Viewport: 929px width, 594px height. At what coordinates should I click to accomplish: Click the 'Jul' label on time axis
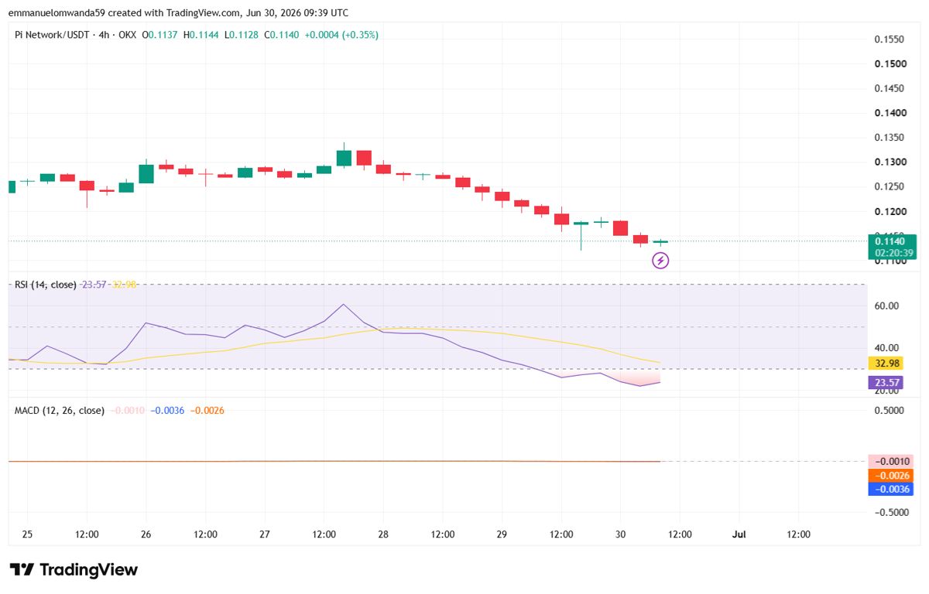[x=739, y=534]
